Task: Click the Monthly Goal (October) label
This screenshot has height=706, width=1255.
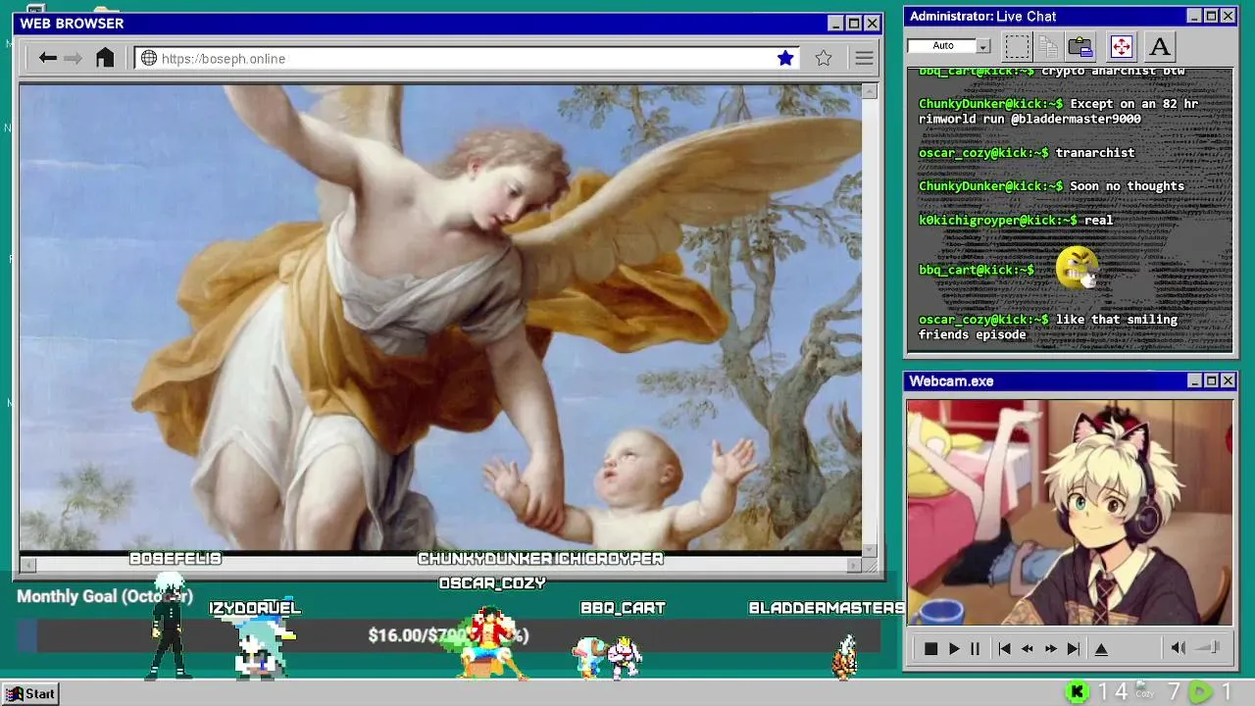Action: (105, 596)
